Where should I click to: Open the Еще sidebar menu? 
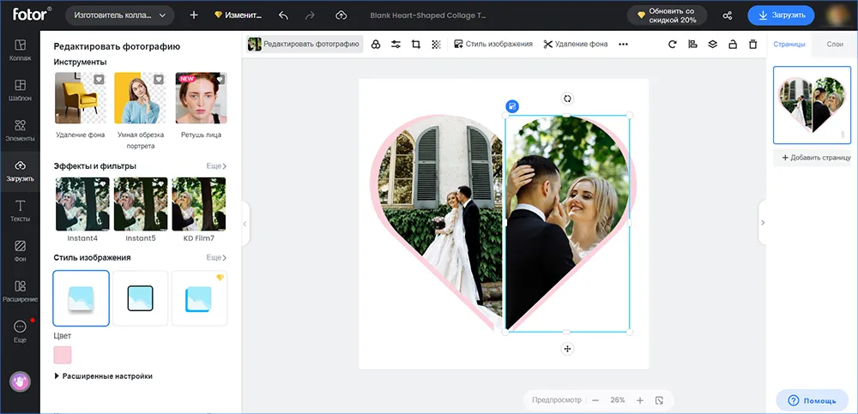tap(21, 332)
